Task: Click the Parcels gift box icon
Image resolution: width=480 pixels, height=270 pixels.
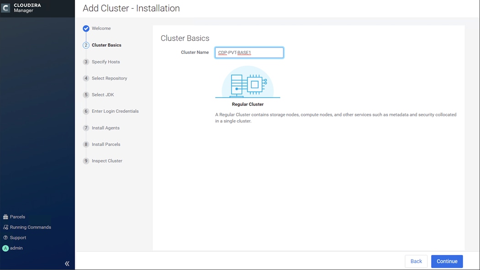Action: [5, 217]
